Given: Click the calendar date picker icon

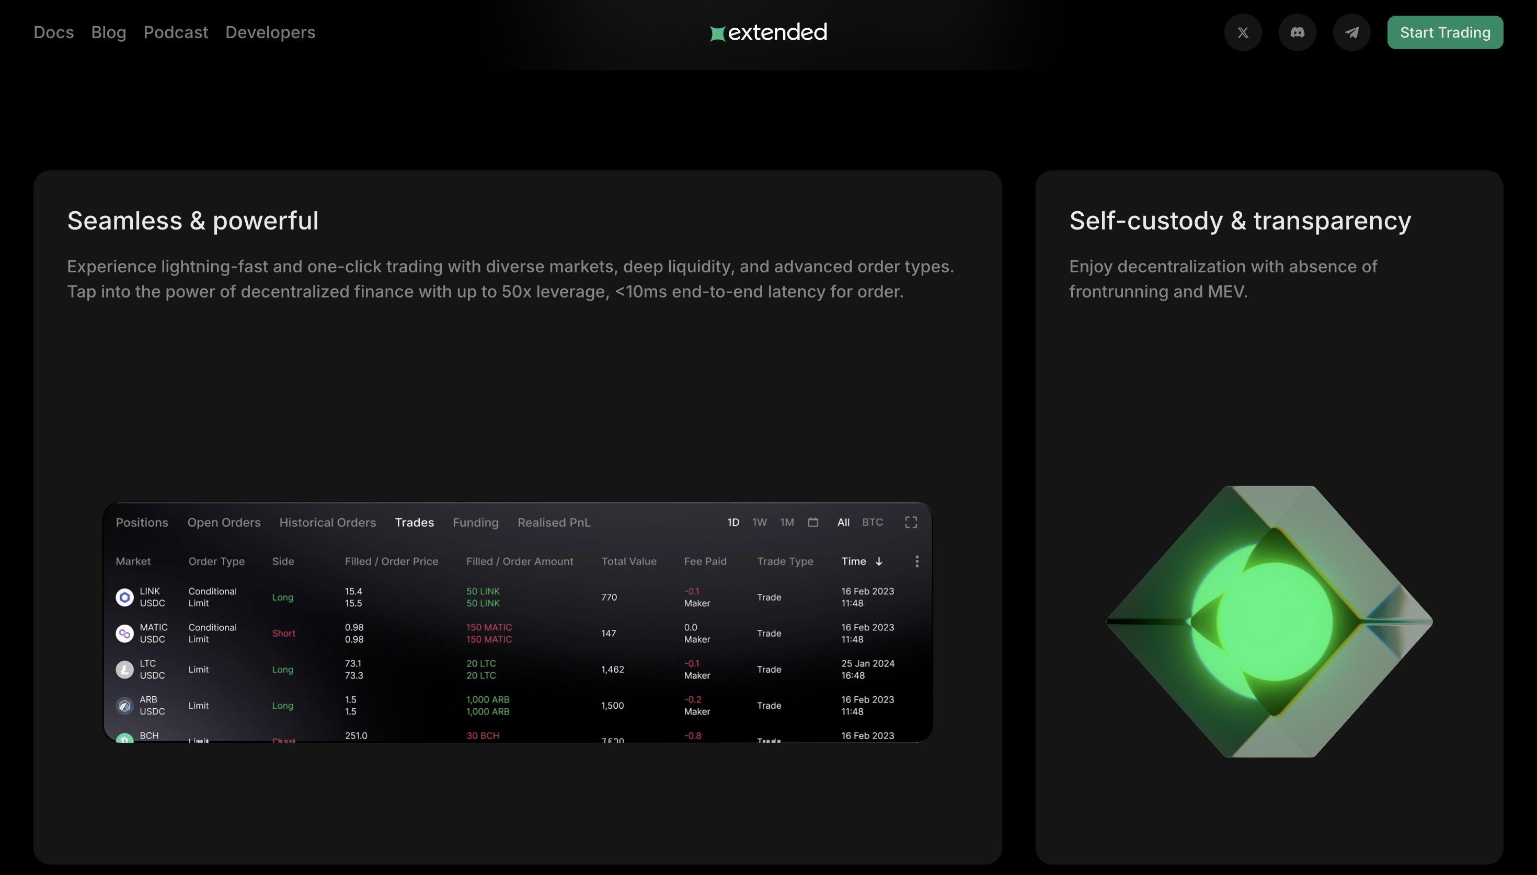Looking at the screenshot, I should pyautogui.click(x=812, y=522).
